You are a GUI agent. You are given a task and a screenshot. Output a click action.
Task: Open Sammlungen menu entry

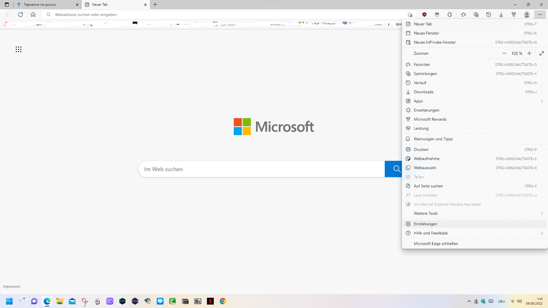tap(475, 74)
